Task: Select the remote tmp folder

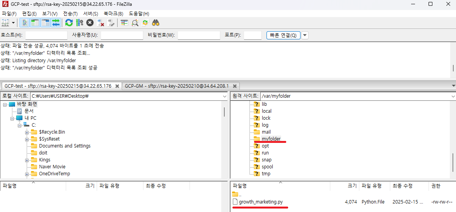Action: pos(266,174)
